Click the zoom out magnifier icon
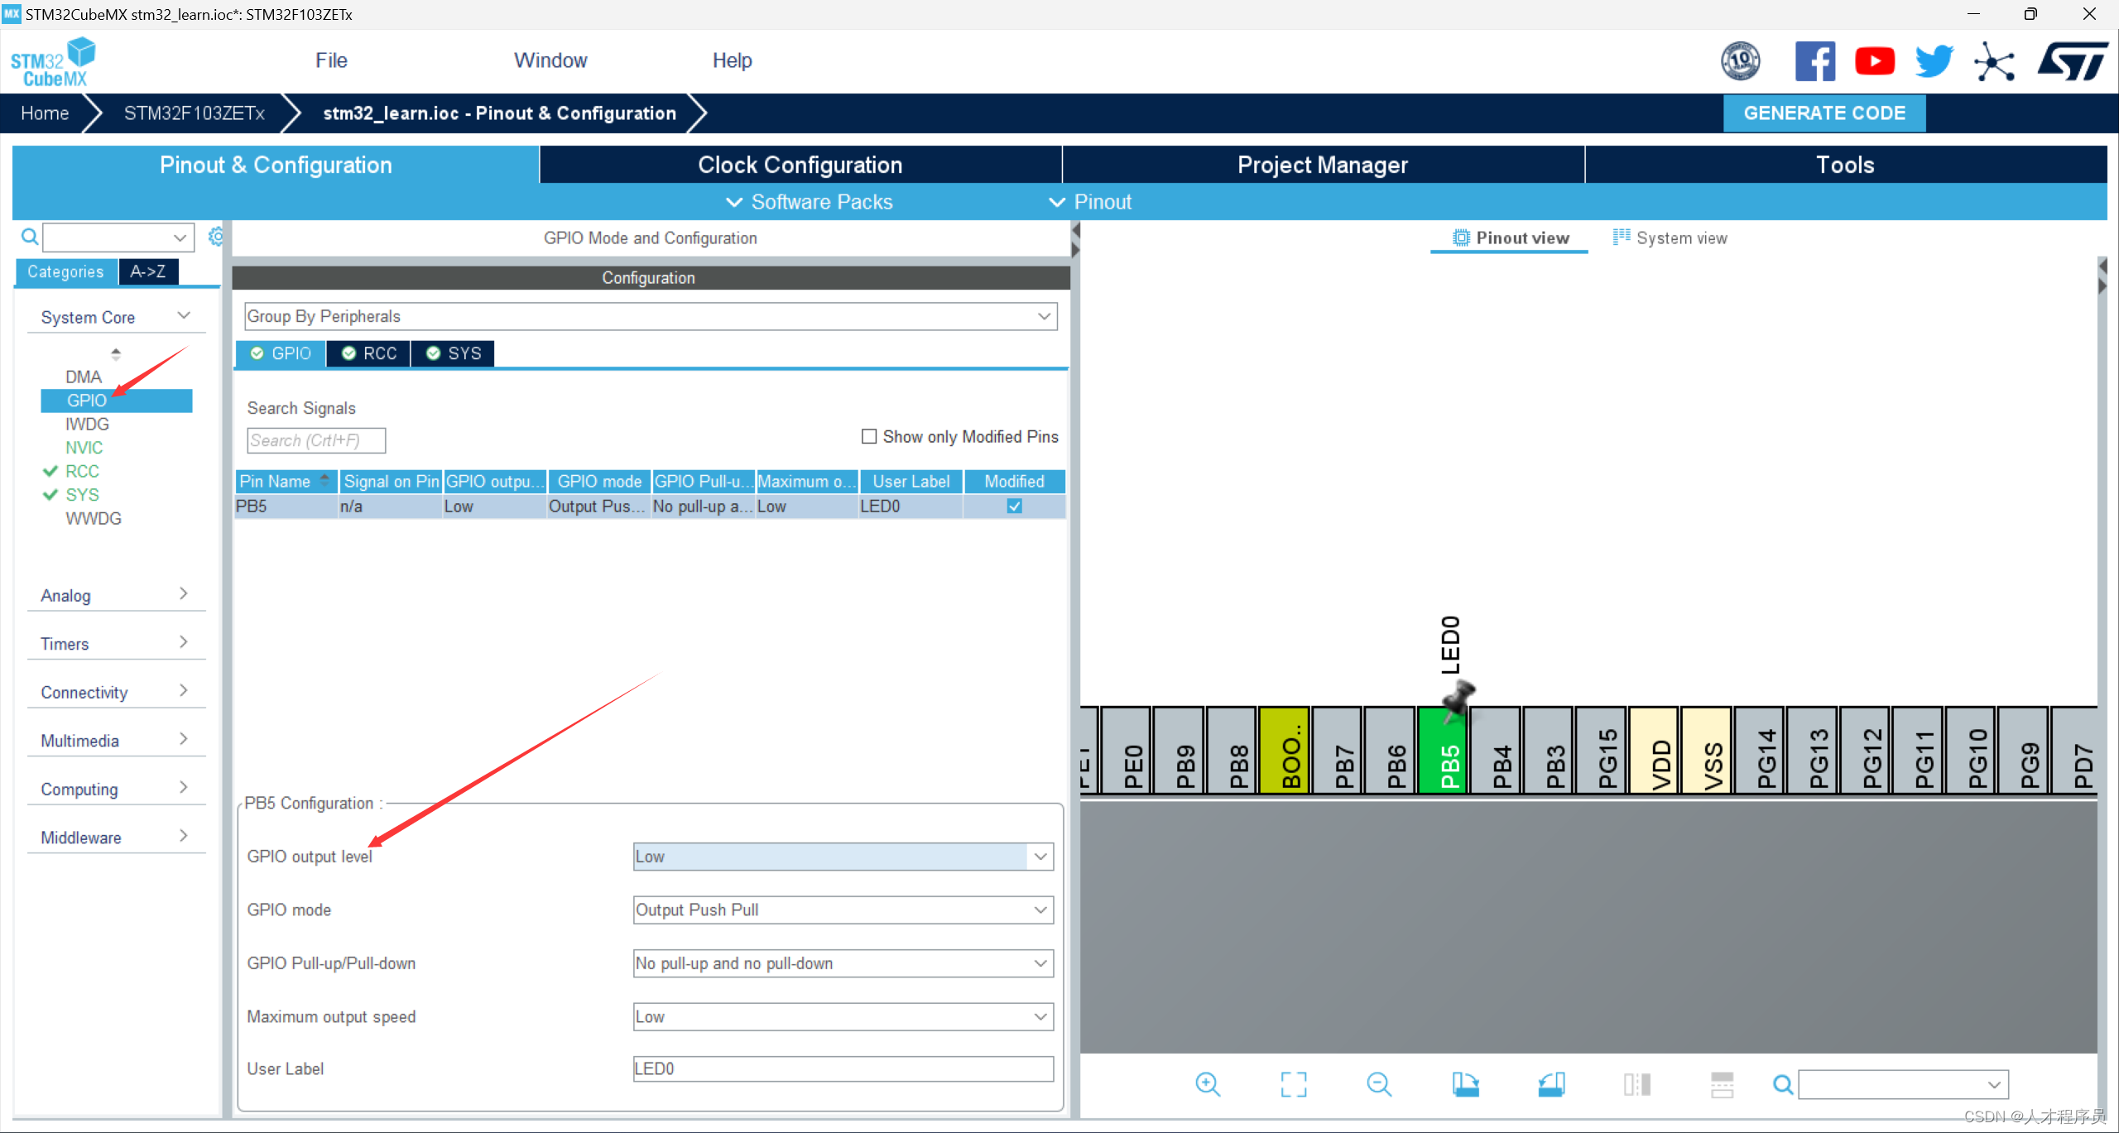The height and width of the screenshot is (1133, 2119). tap(1380, 1084)
